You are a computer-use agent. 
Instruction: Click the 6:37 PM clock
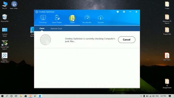[163, 96]
